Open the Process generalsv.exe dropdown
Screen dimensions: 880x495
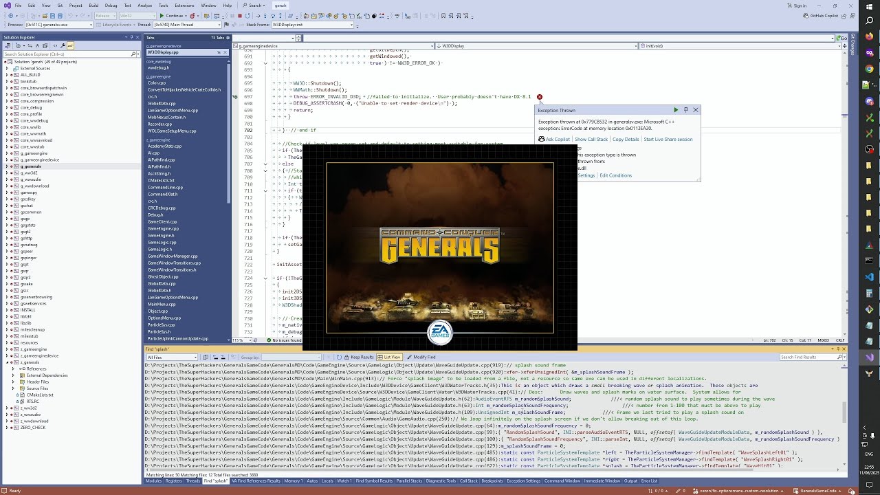[x=91, y=25]
